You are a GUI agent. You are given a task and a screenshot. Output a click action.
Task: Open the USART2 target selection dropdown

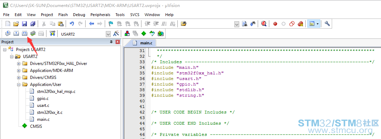pos(108,34)
